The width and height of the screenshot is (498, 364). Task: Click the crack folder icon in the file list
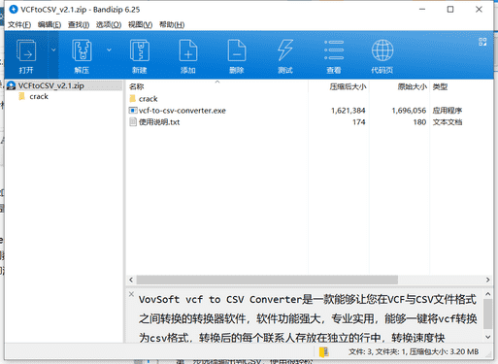132,98
